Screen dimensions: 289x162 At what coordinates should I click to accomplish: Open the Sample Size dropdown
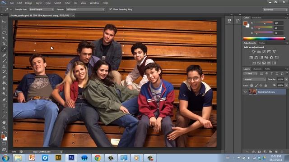[41, 9]
